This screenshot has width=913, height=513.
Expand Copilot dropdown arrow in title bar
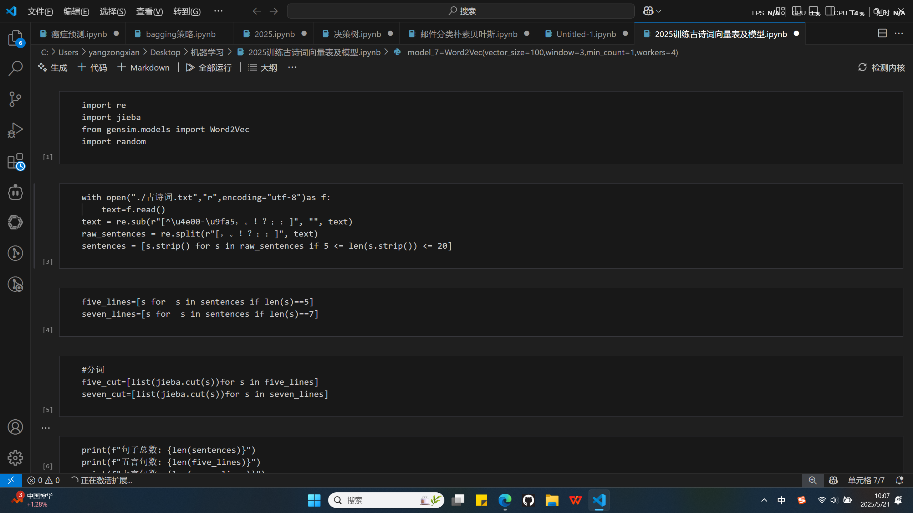tap(659, 11)
